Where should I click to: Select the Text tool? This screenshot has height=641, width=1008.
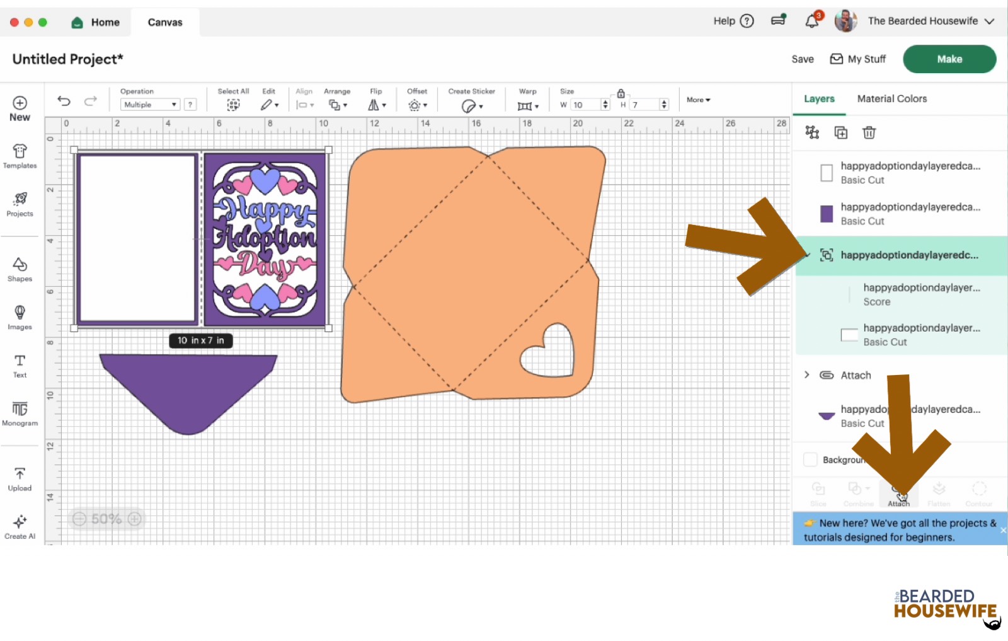pyautogui.click(x=20, y=366)
